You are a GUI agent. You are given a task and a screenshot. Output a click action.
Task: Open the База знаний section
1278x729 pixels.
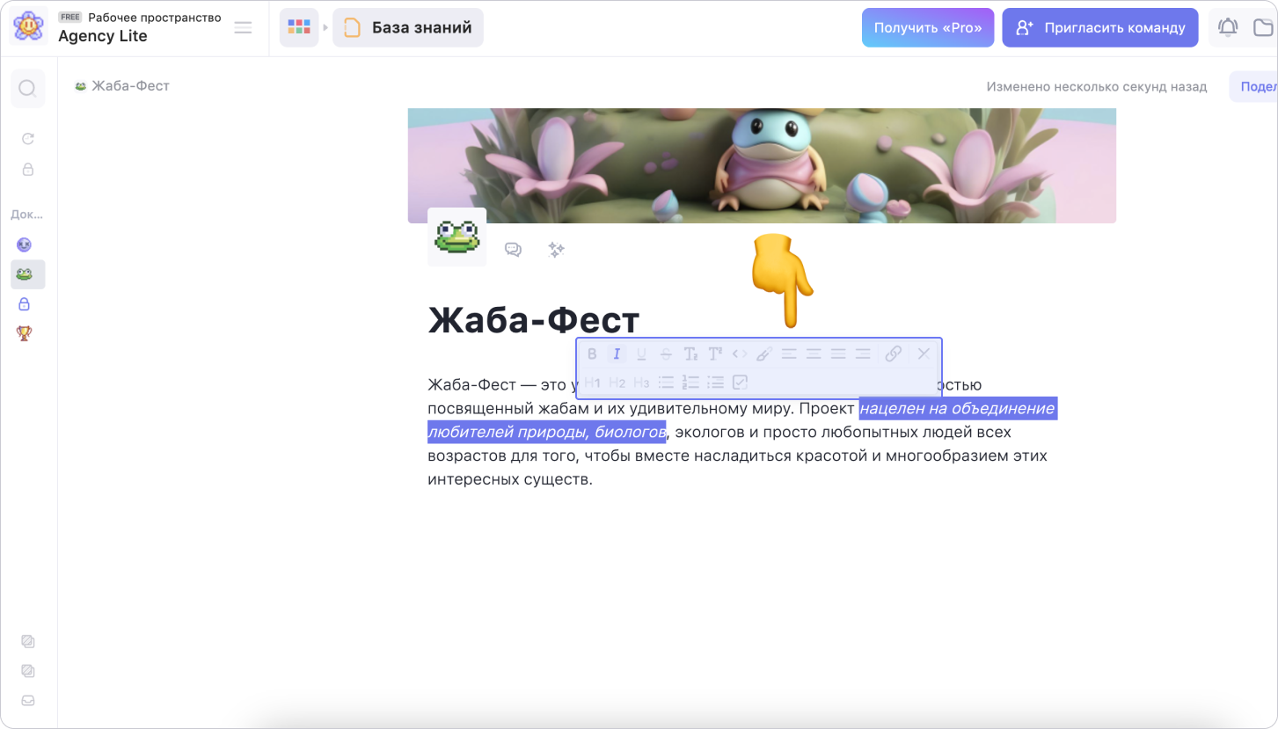click(408, 27)
